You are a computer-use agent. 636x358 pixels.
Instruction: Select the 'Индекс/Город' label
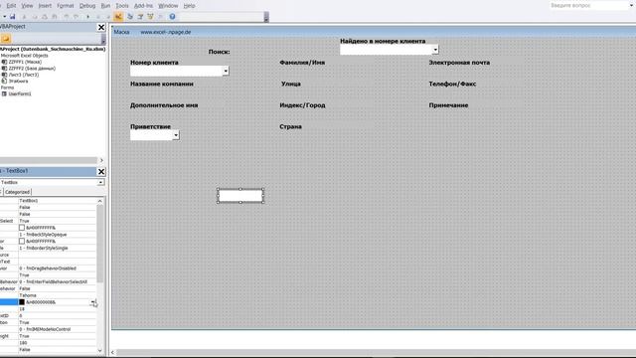point(302,105)
